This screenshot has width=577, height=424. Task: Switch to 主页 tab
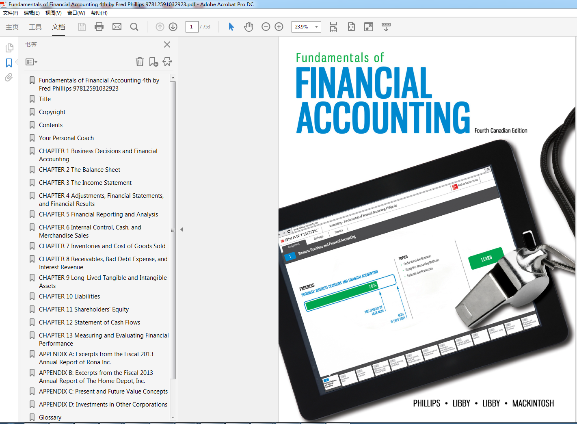point(12,27)
